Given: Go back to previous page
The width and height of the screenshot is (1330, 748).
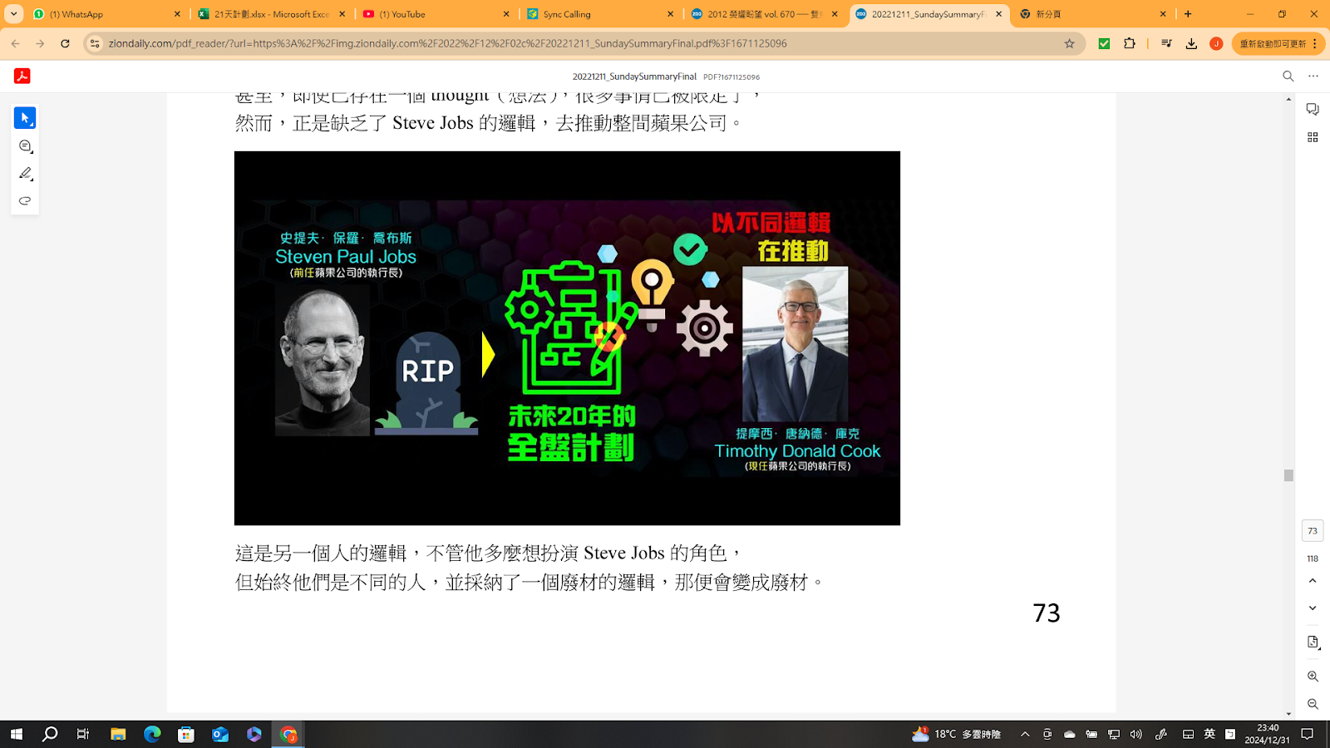Looking at the screenshot, I should pyautogui.click(x=16, y=43).
